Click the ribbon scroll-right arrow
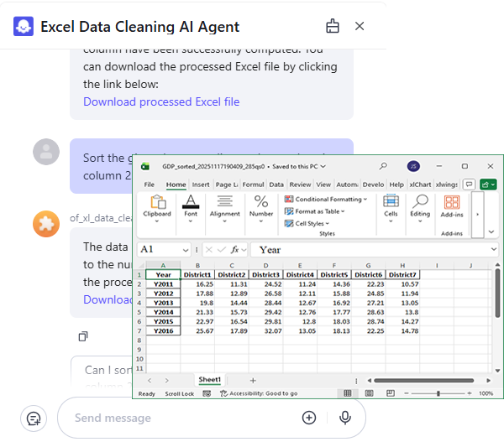Viewport: 504px width, 447px height. tap(477, 215)
